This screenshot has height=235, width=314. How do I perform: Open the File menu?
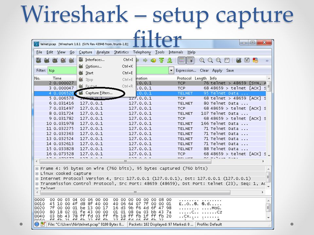coord(39,52)
